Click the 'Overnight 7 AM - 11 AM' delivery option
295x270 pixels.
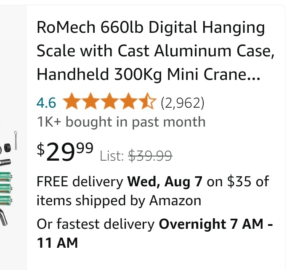pos(215,224)
